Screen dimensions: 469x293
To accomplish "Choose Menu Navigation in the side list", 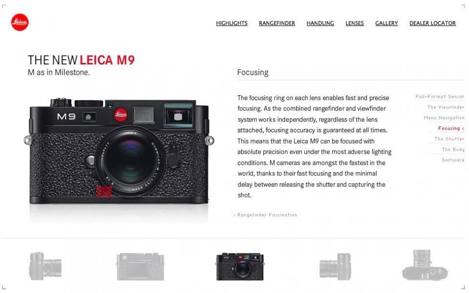I will (444, 118).
